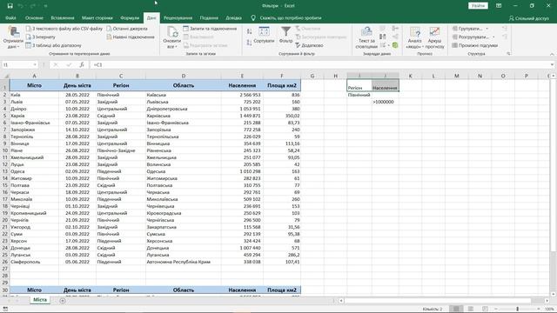The height and width of the screenshot is (313, 557).
Task: Import from text or CSV file
Action: coord(64,29)
